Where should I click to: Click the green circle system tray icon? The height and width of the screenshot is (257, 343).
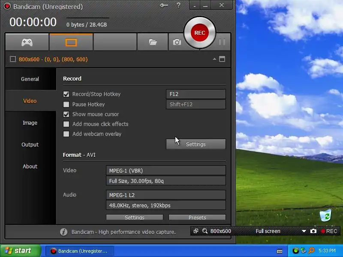pos(295,251)
